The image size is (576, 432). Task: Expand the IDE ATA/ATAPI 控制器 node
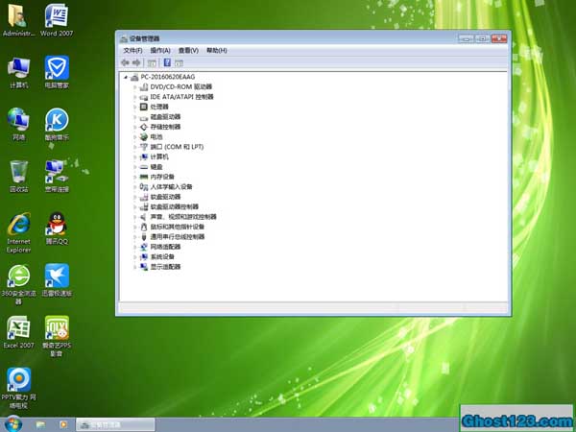point(134,97)
